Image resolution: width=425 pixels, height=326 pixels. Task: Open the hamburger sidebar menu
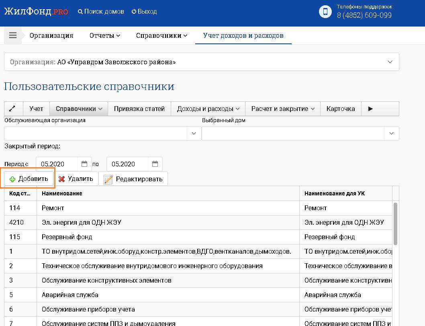tap(12, 35)
